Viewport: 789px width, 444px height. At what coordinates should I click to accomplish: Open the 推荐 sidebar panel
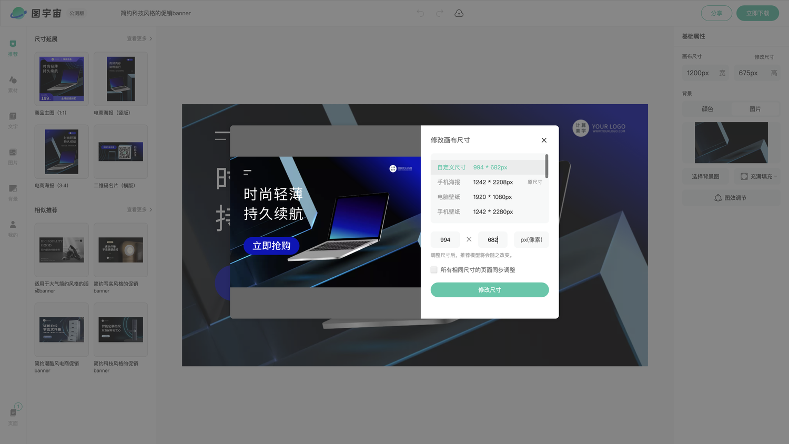pyautogui.click(x=13, y=48)
